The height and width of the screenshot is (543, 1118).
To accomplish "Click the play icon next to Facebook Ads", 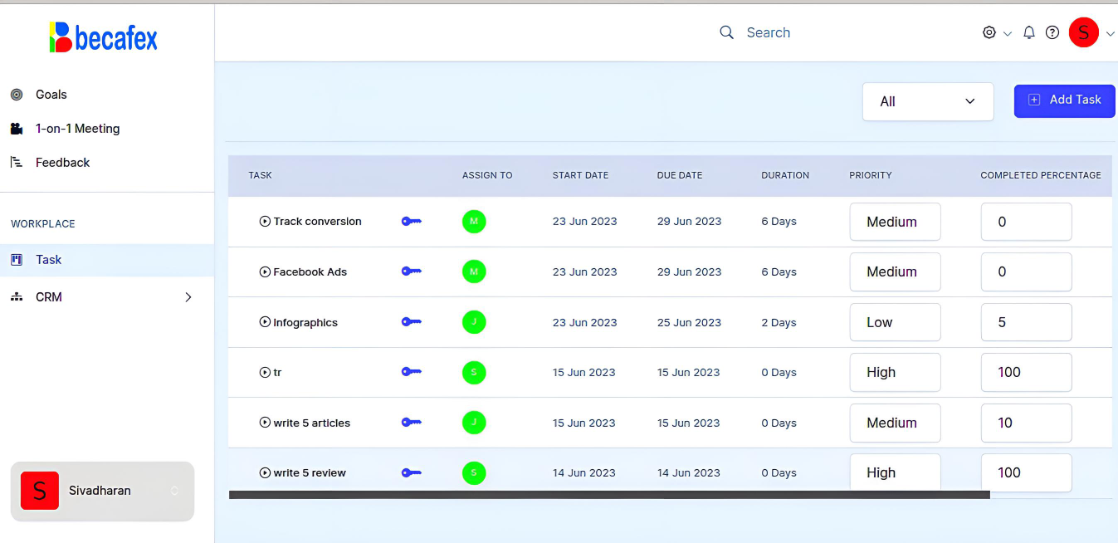I will [x=265, y=271].
